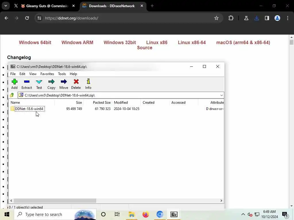
Task: Expand the 7-Zip path dropdown arrow
Action: (221, 95)
